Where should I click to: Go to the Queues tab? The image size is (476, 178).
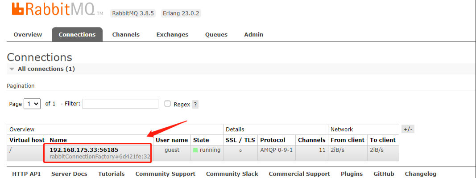click(216, 35)
